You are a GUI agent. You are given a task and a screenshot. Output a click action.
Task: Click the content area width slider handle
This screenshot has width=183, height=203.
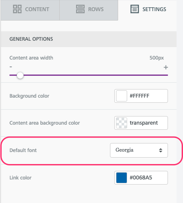coord(20,75)
